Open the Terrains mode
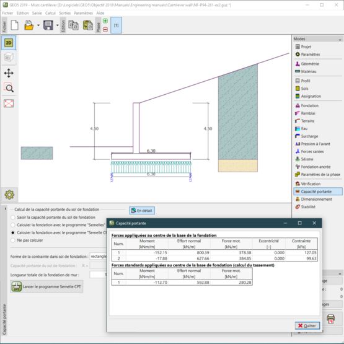Screen dimensions: 344x344 coord(307,121)
